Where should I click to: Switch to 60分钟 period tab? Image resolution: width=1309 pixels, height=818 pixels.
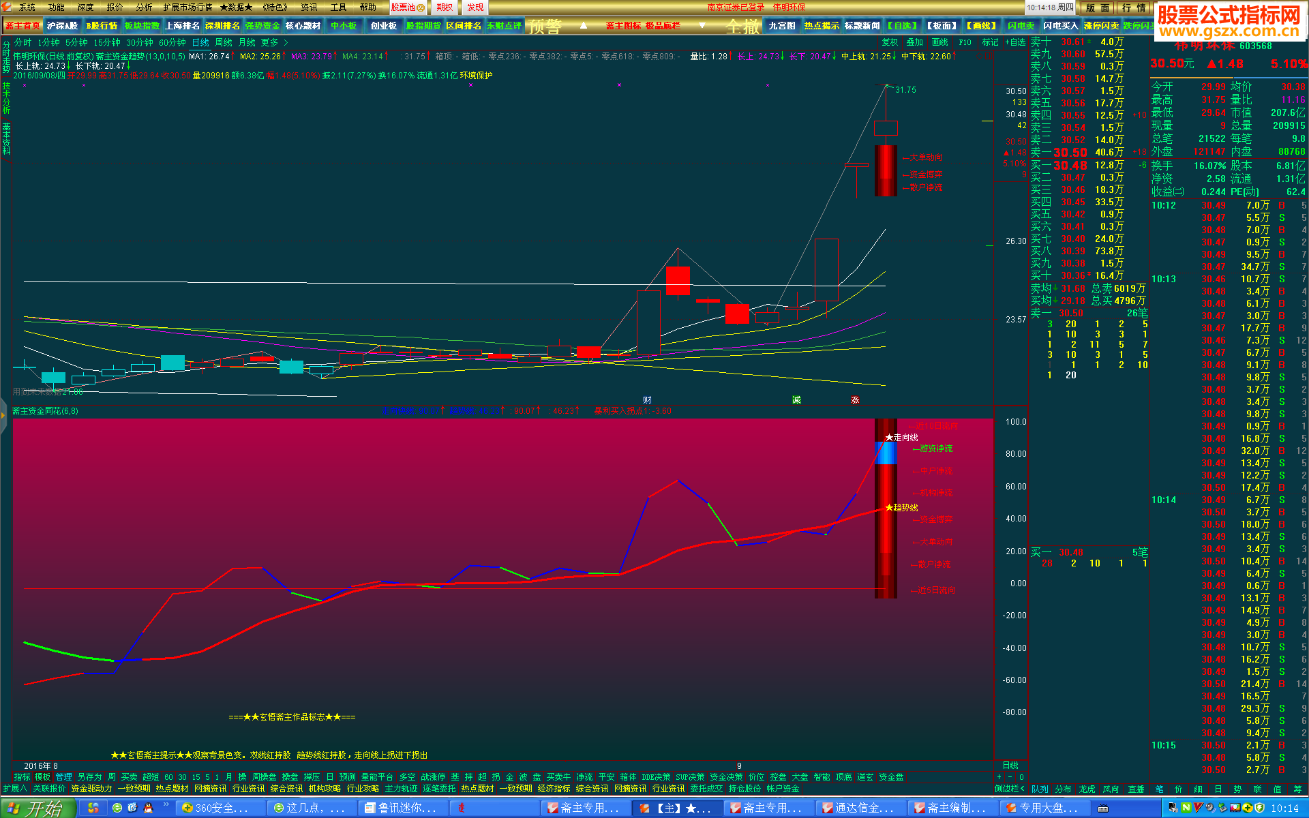pyautogui.click(x=172, y=42)
